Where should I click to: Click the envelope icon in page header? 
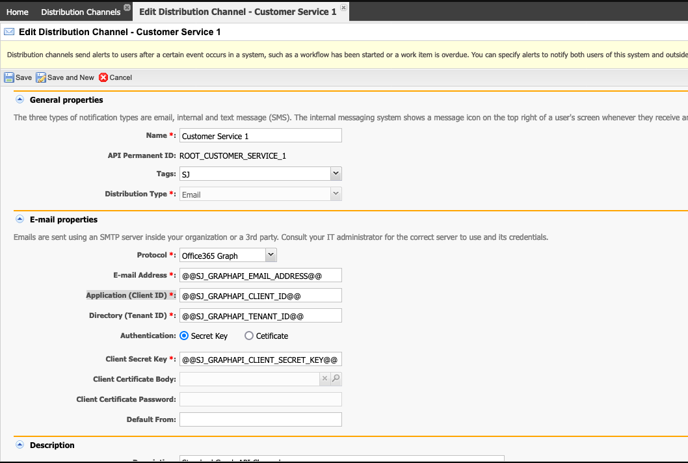[x=9, y=31]
